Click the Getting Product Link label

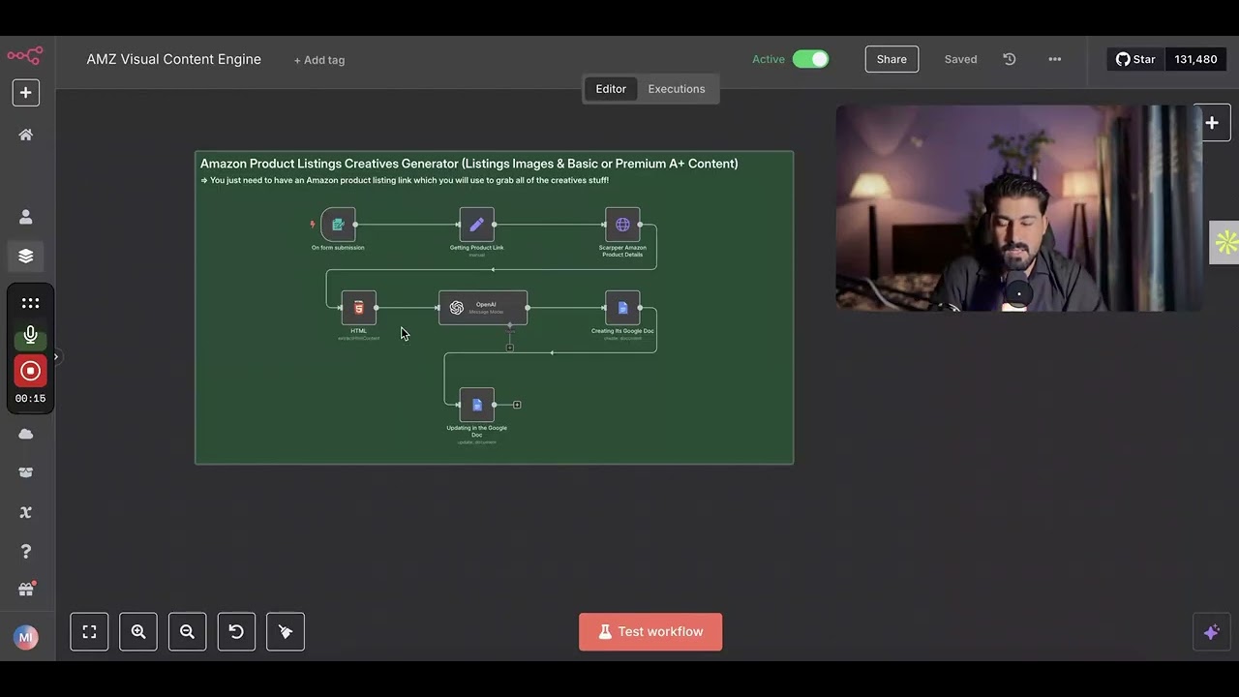pyautogui.click(x=476, y=248)
